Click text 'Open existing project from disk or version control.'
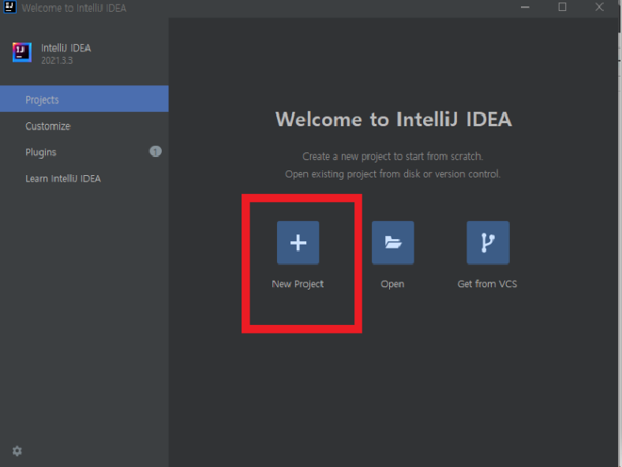 pyautogui.click(x=393, y=174)
